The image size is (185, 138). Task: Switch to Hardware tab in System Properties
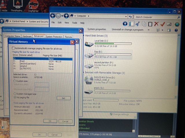tap(27, 36)
